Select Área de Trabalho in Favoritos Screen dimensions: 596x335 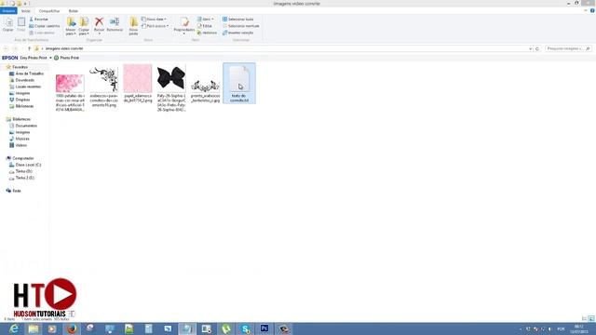tap(26, 74)
